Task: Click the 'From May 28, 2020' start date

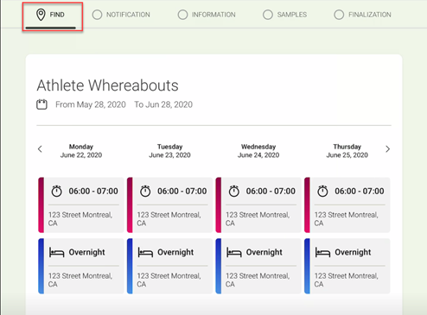Action: (91, 104)
